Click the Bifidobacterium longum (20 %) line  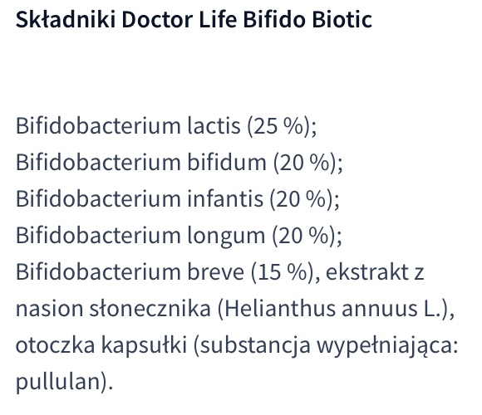click(179, 236)
